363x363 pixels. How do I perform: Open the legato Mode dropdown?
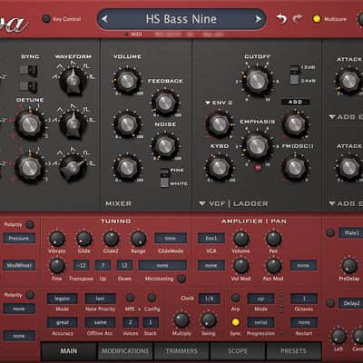tap(62, 299)
